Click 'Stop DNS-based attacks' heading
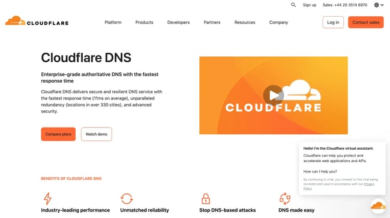This screenshot has height=218, width=390. (x=227, y=210)
